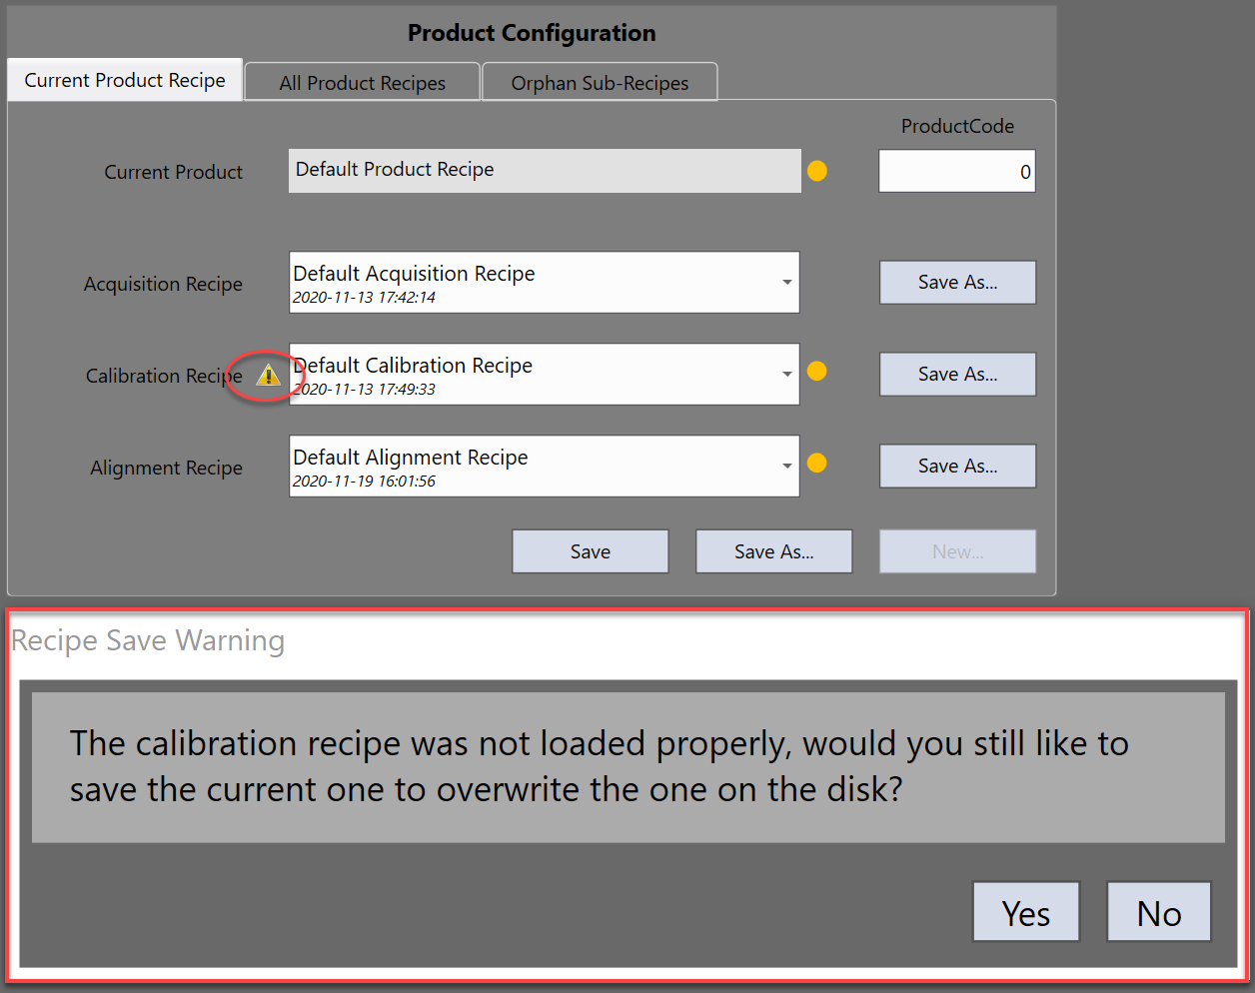The width and height of the screenshot is (1255, 993).
Task: Click Save As for Alignment Recipe
Action: (957, 467)
